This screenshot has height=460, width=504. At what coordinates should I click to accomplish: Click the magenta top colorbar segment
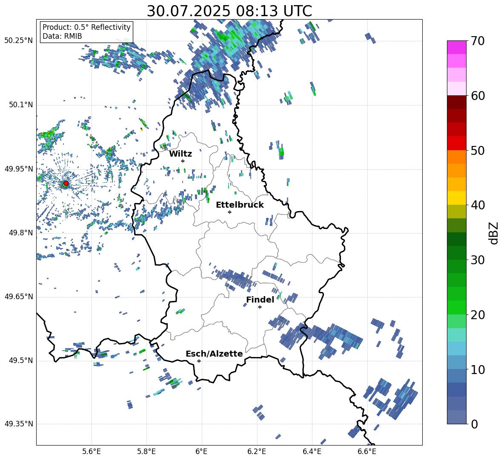coord(457,47)
